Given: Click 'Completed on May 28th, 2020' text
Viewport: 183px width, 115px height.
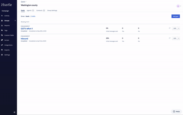Looking at the screenshot, I should pyautogui.click(x=38, y=31).
